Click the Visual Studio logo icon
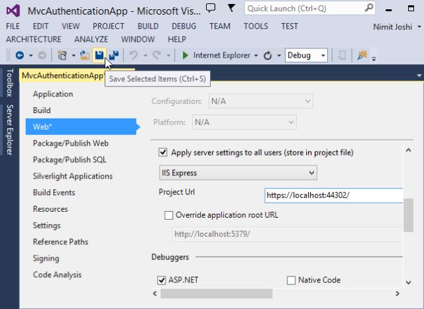The image size is (424, 309). tap(13, 11)
